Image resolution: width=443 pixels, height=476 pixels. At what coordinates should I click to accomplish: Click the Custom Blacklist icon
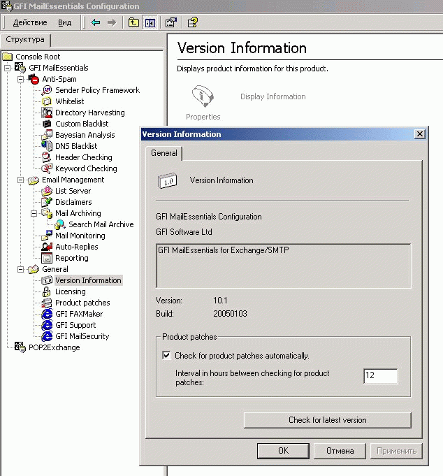(47, 124)
